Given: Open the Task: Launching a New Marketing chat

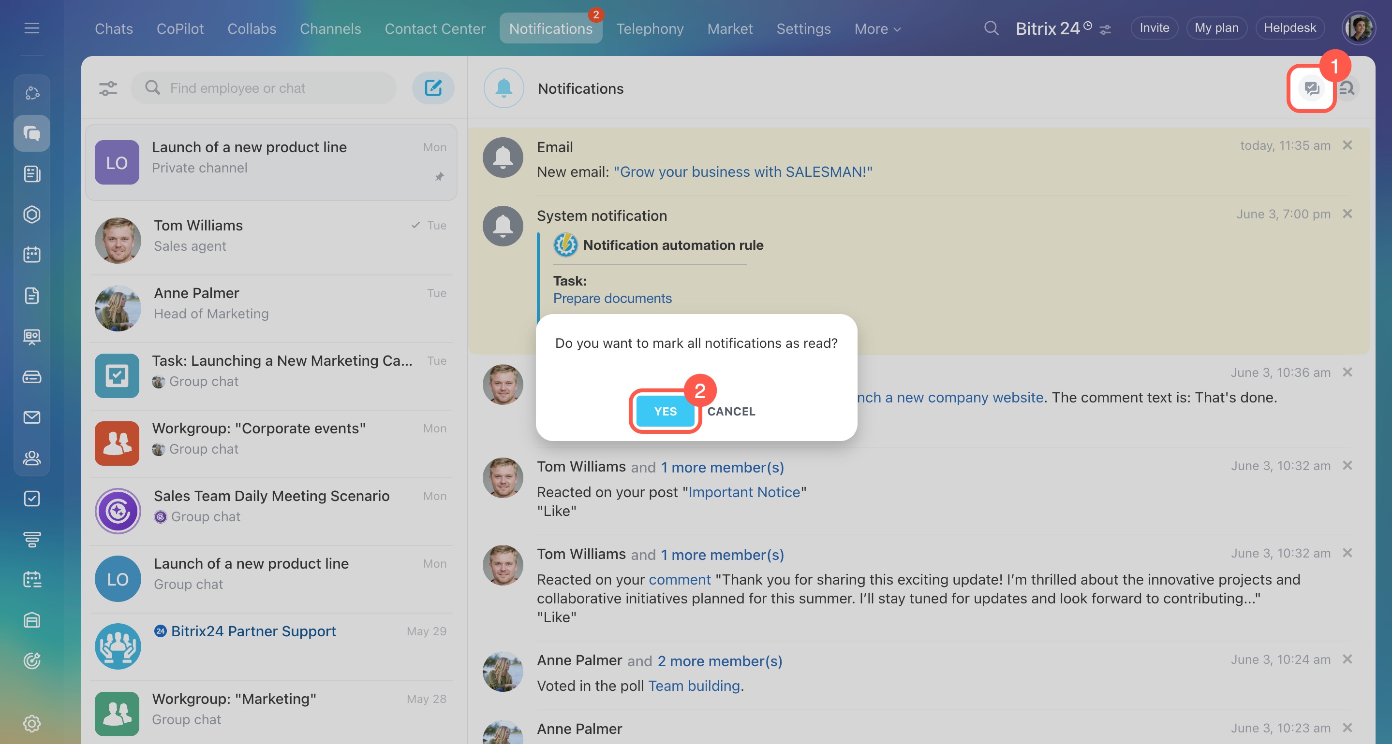Looking at the screenshot, I should [271, 375].
